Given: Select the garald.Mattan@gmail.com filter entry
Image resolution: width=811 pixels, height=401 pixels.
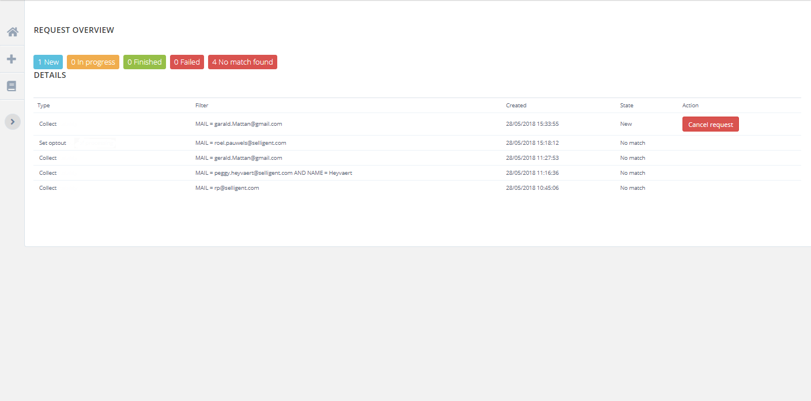Looking at the screenshot, I should 239,124.
